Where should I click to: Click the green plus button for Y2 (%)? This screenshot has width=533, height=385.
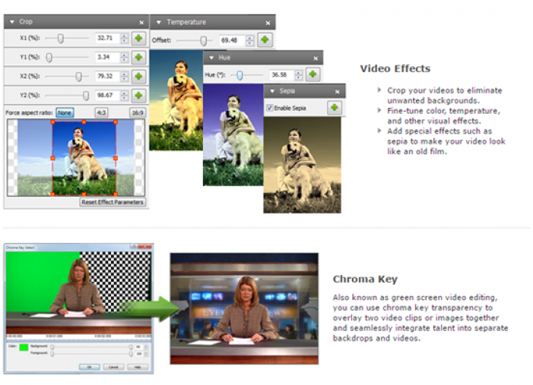pos(138,96)
